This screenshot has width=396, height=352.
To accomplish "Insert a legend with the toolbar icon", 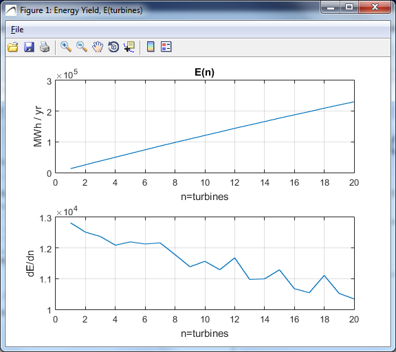I will coord(166,47).
